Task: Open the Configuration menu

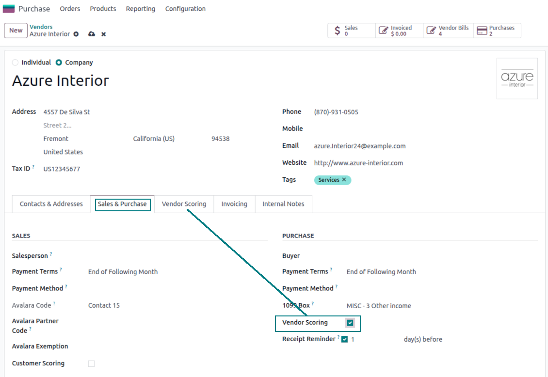Action: coord(185,9)
